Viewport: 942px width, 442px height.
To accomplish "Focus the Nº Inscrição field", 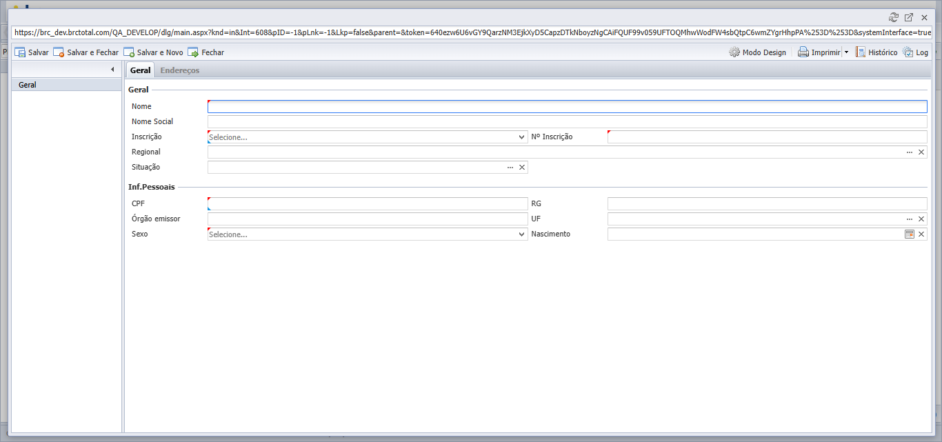I will coord(768,137).
